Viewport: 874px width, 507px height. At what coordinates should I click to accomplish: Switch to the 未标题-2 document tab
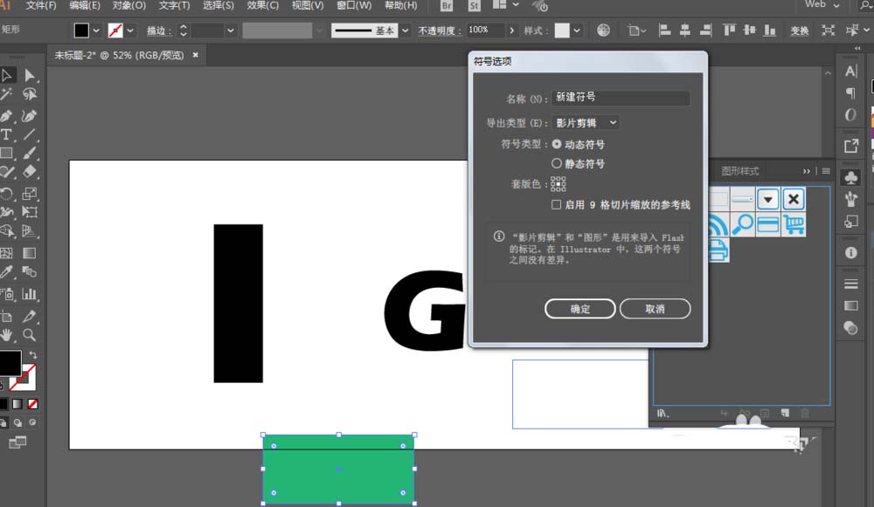119,55
